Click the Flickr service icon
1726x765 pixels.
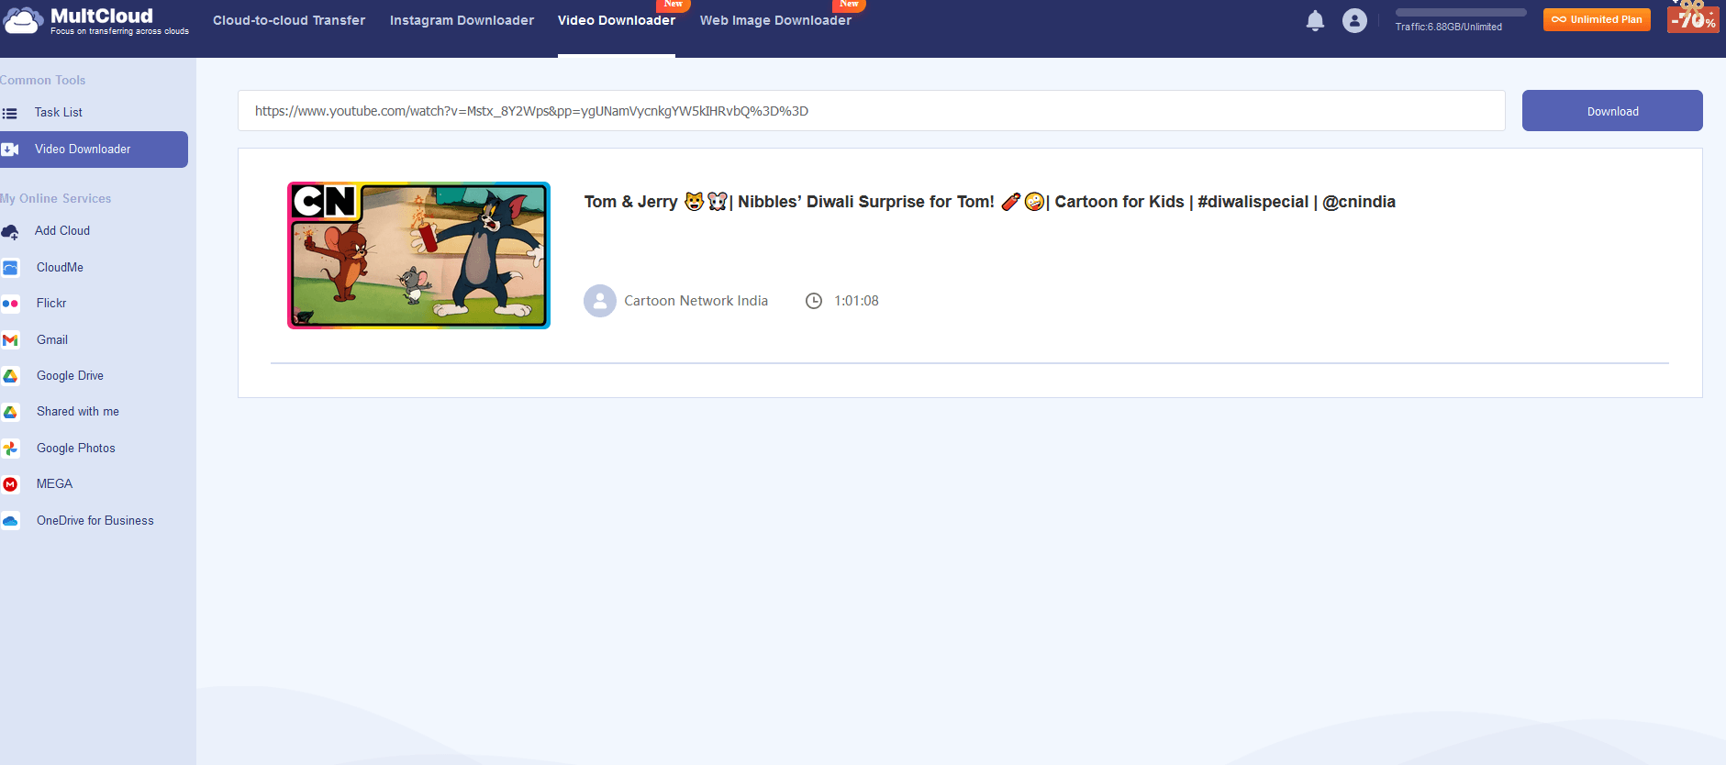coord(10,304)
